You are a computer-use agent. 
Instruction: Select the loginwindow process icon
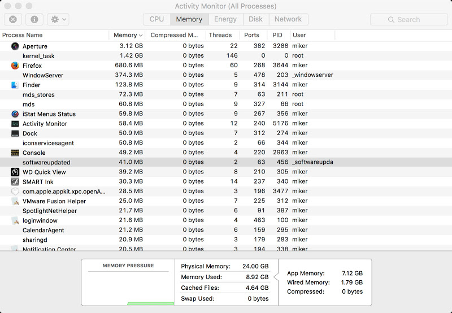pyautogui.click(x=15, y=220)
